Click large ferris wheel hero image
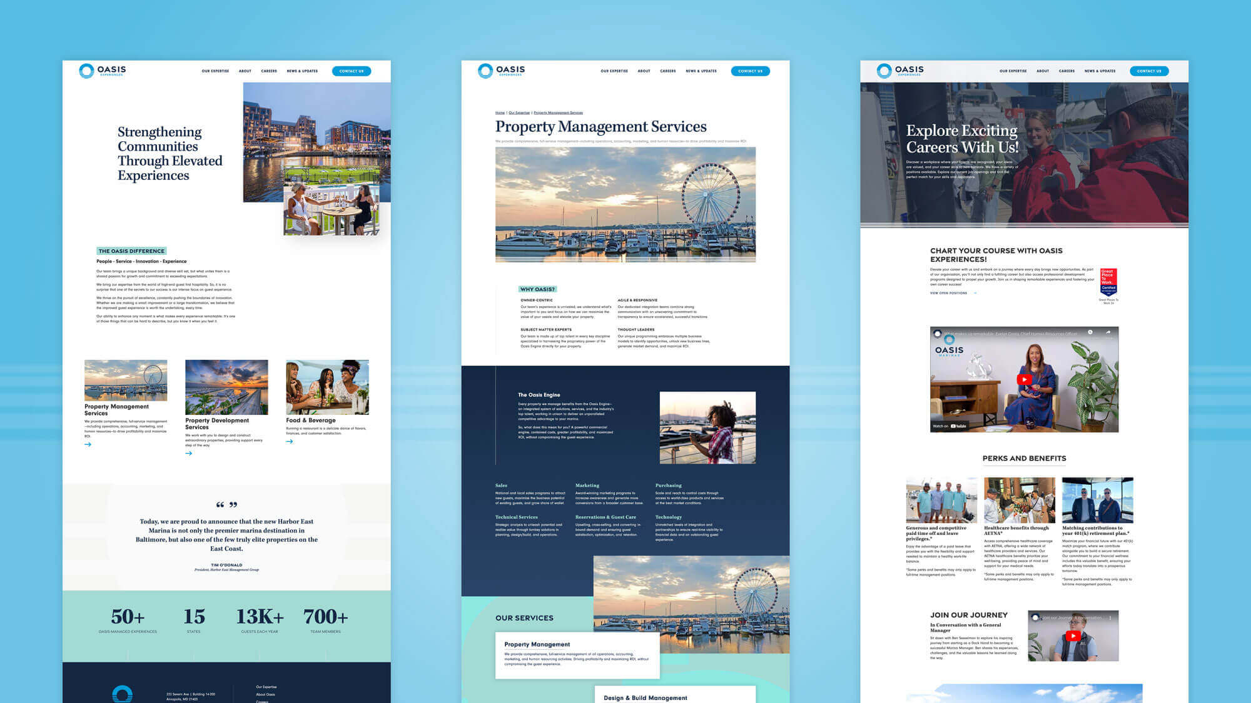1251x703 pixels. pyautogui.click(x=625, y=204)
